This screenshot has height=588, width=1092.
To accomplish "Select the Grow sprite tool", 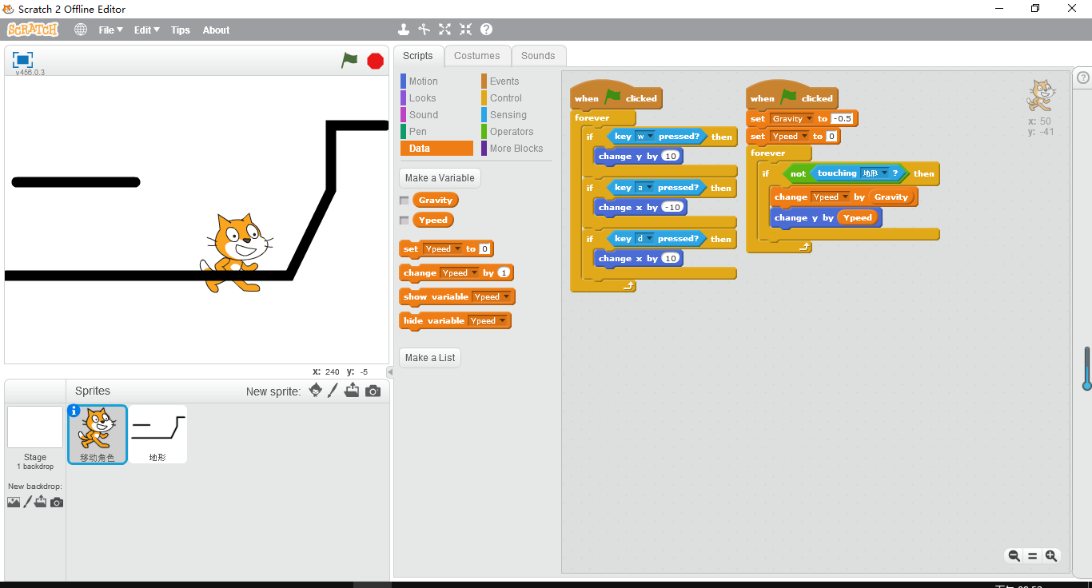I will click(x=445, y=30).
